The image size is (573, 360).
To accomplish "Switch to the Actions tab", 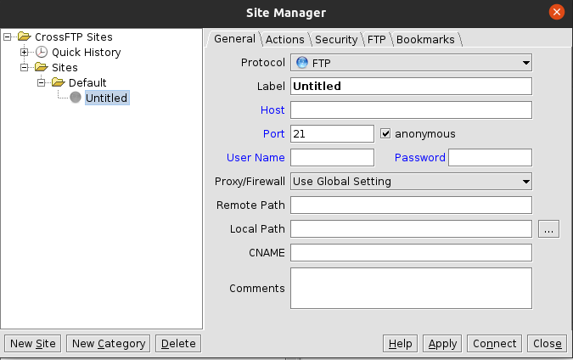I will (285, 39).
